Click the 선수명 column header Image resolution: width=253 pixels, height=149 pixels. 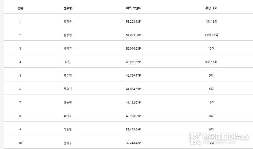tap(67, 8)
